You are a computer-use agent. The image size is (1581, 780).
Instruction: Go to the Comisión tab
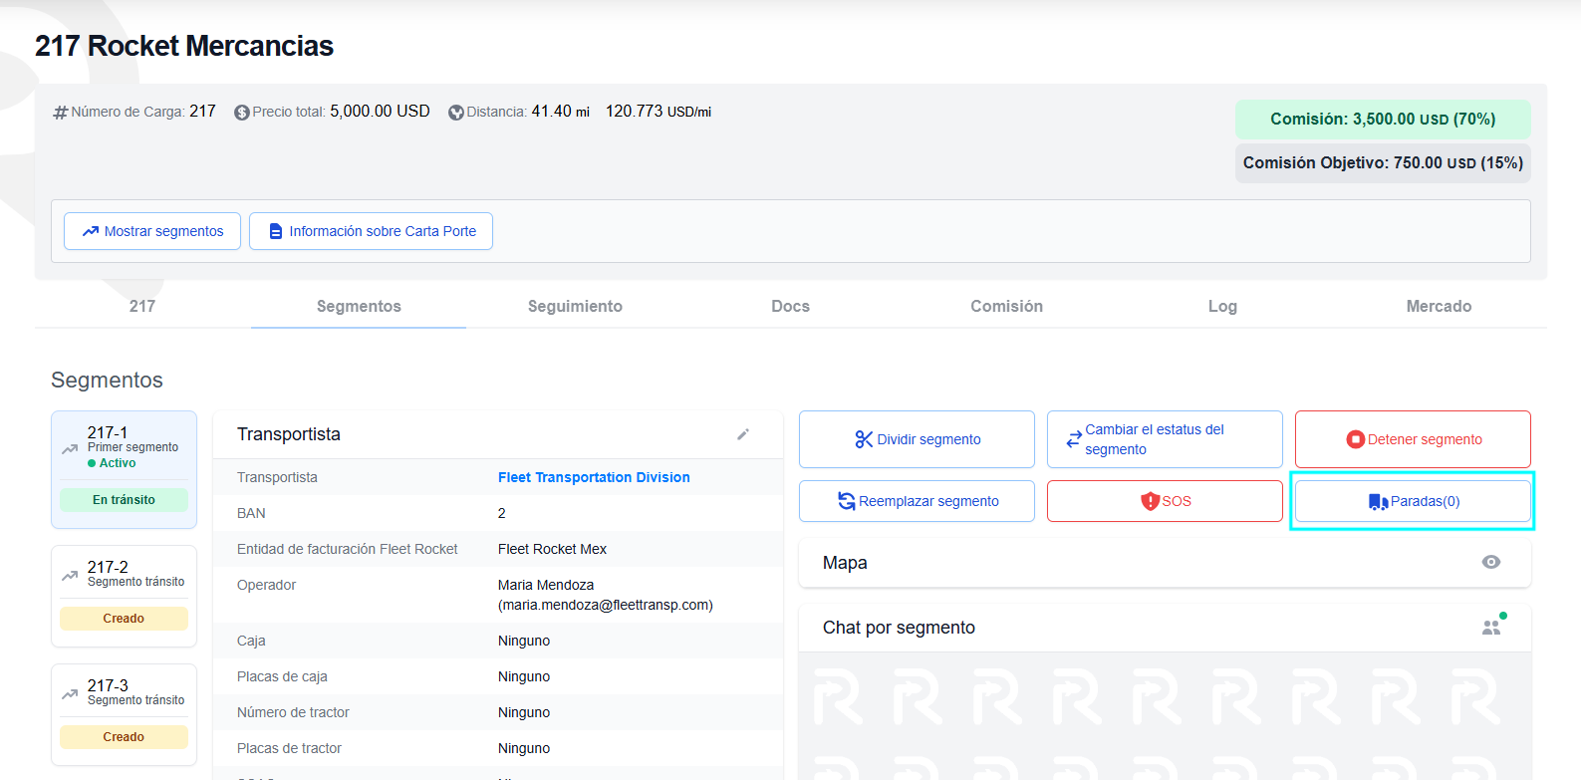(1006, 306)
